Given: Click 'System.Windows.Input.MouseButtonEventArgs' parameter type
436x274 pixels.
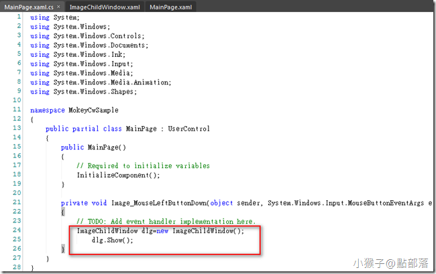Looking at the screenshot, I should 346,203.
